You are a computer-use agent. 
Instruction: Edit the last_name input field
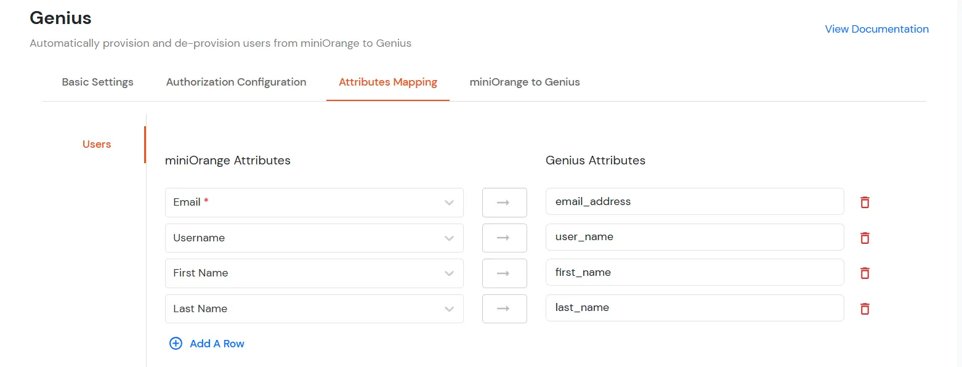coord(695,308)
